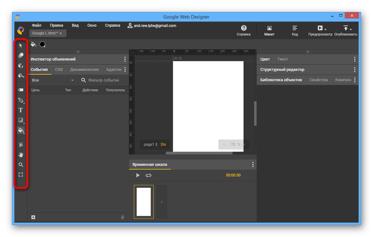
Task: Switch to the CSS tab
Action: [x=59, y=69]
